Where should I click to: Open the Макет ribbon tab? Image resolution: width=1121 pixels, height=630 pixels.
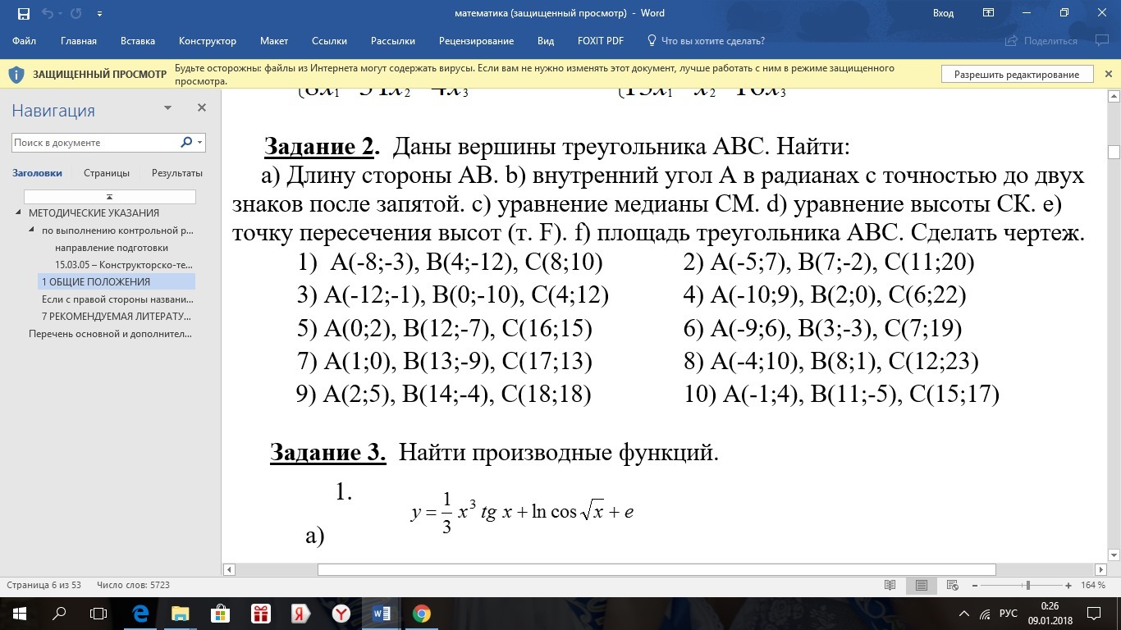(274, 41)
